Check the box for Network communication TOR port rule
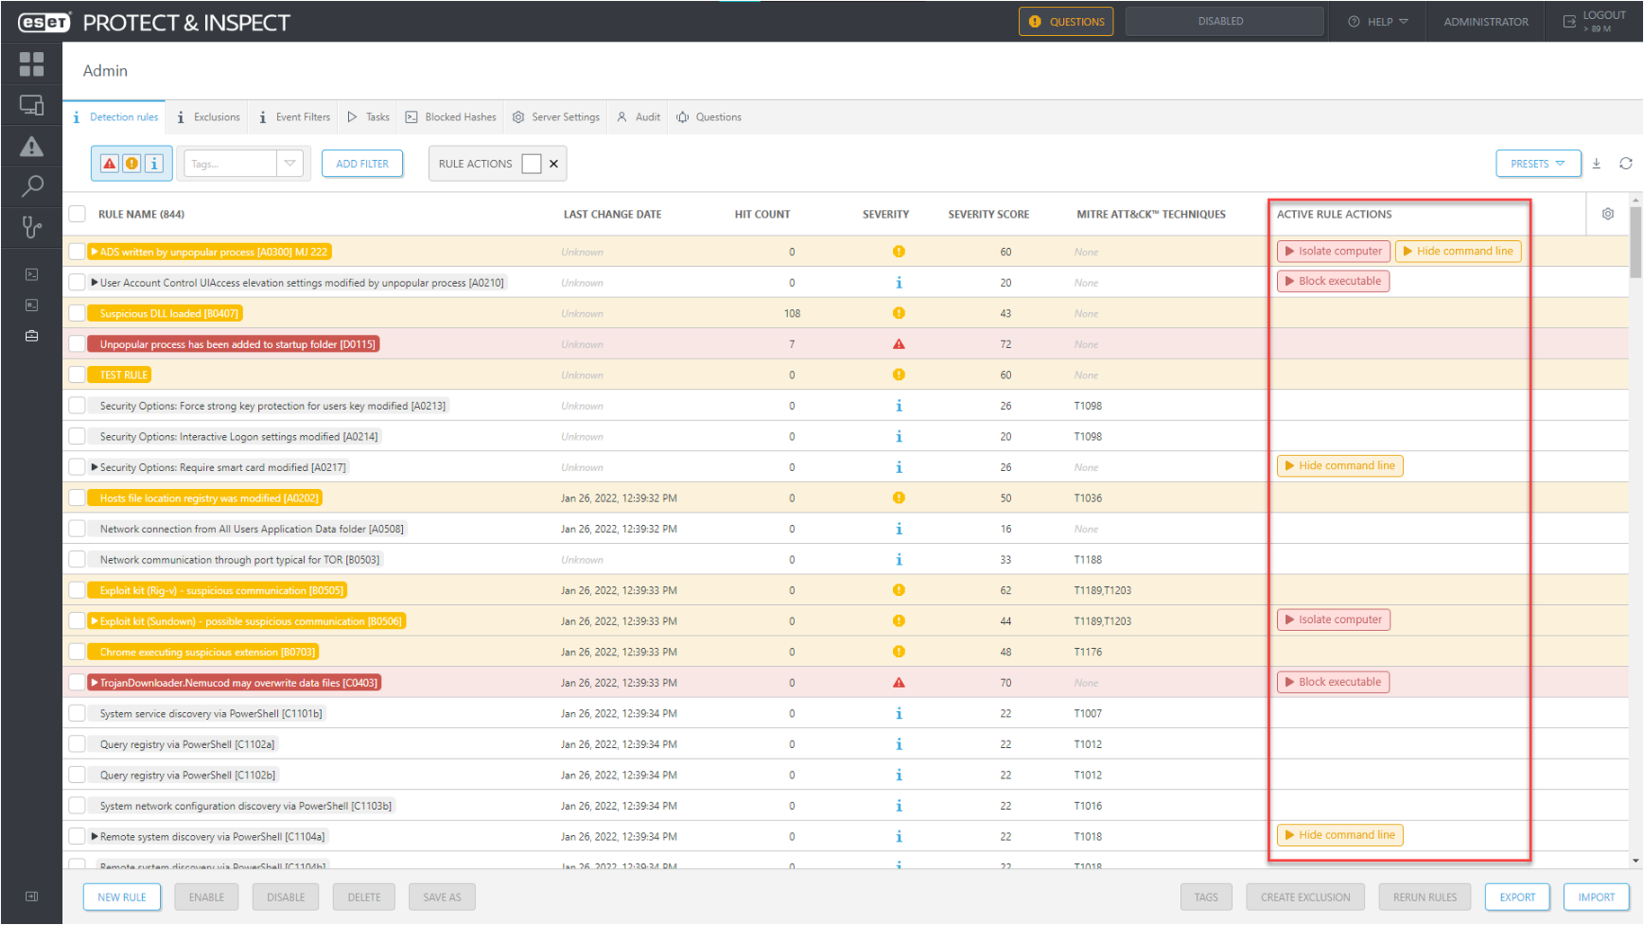1644x925 pixels. (x=77, y=559)
